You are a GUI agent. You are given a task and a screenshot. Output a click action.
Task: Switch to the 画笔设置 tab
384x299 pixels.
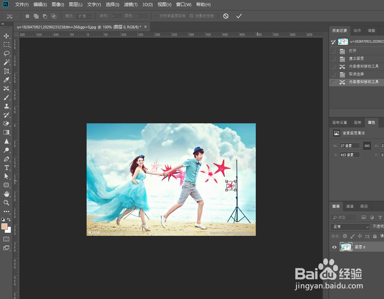[x=340, y=123]
